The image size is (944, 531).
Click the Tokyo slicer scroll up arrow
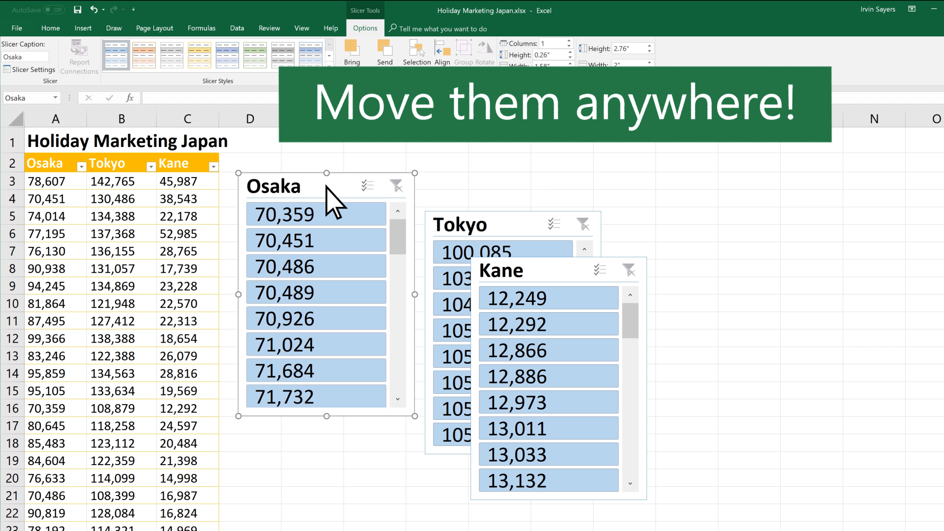(584, 249)
